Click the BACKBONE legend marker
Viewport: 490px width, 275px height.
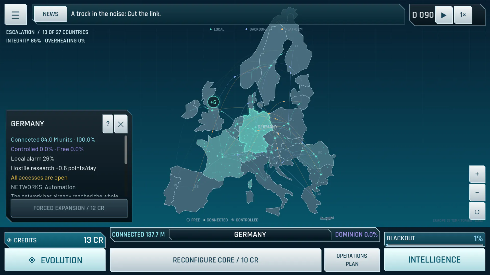tap(246, 29)
